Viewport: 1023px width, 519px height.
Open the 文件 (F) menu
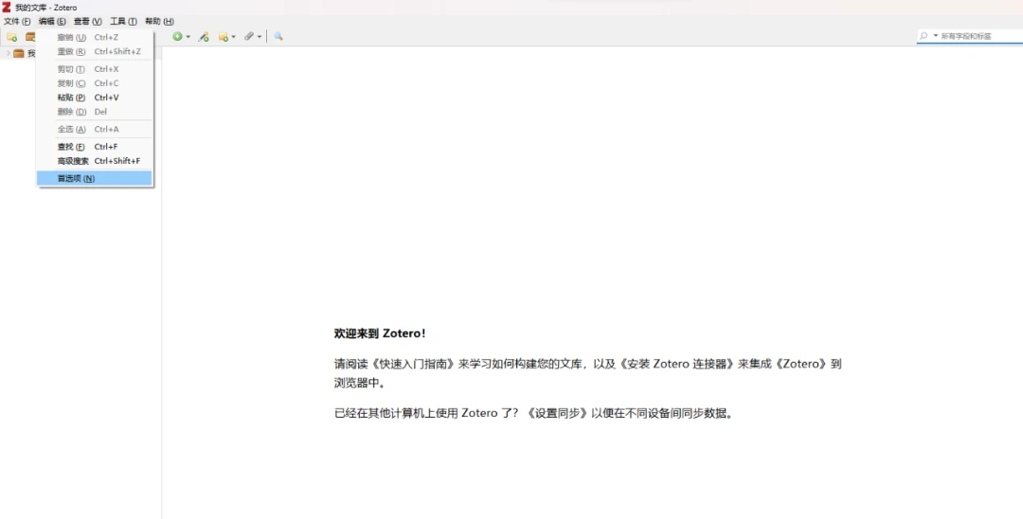(x=17, y=22)
